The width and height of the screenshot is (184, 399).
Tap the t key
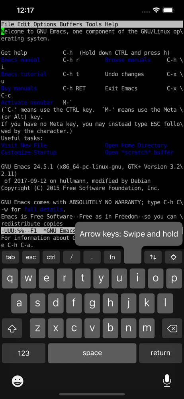coord(83,279)
